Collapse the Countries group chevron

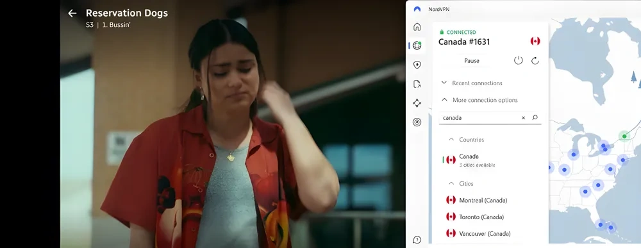coord(451,139)
